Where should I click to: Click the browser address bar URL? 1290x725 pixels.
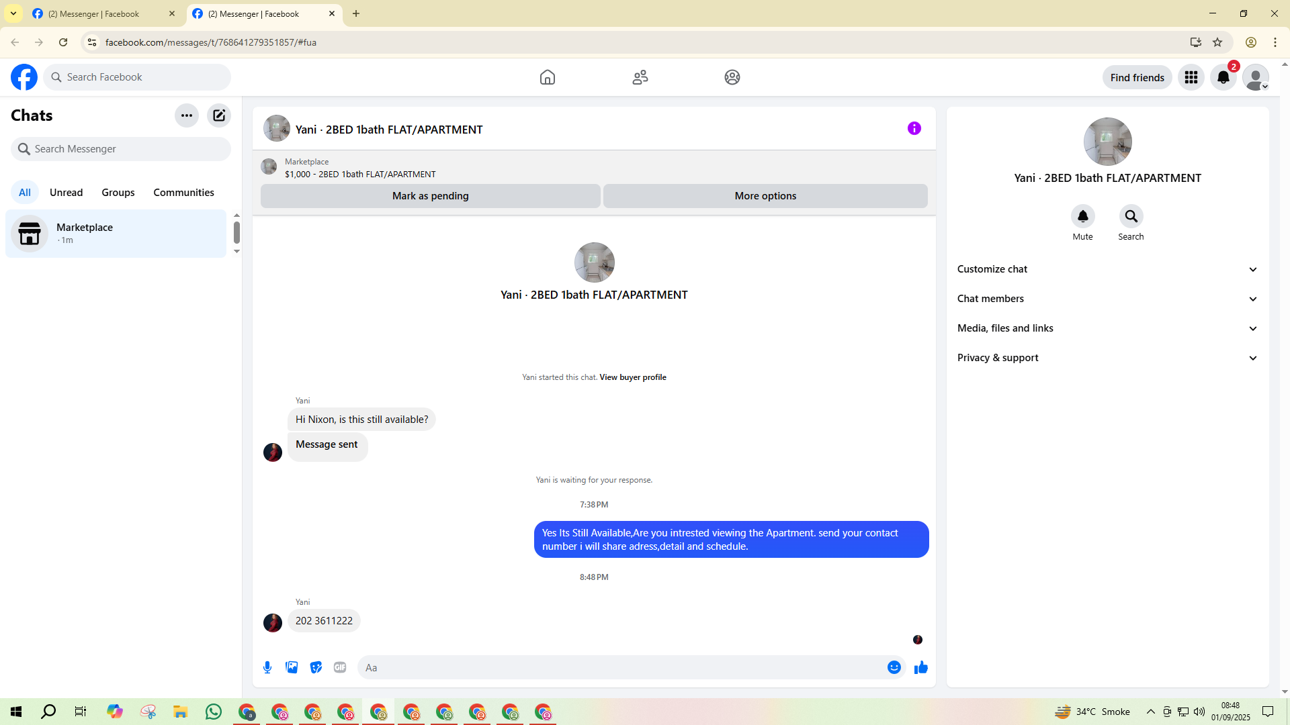coord(211,42)
